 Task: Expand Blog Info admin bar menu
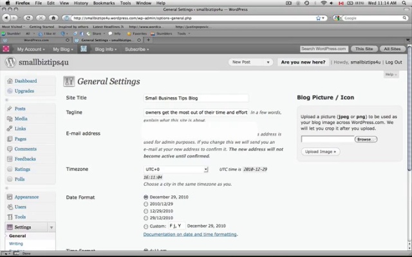pos(106,49)
